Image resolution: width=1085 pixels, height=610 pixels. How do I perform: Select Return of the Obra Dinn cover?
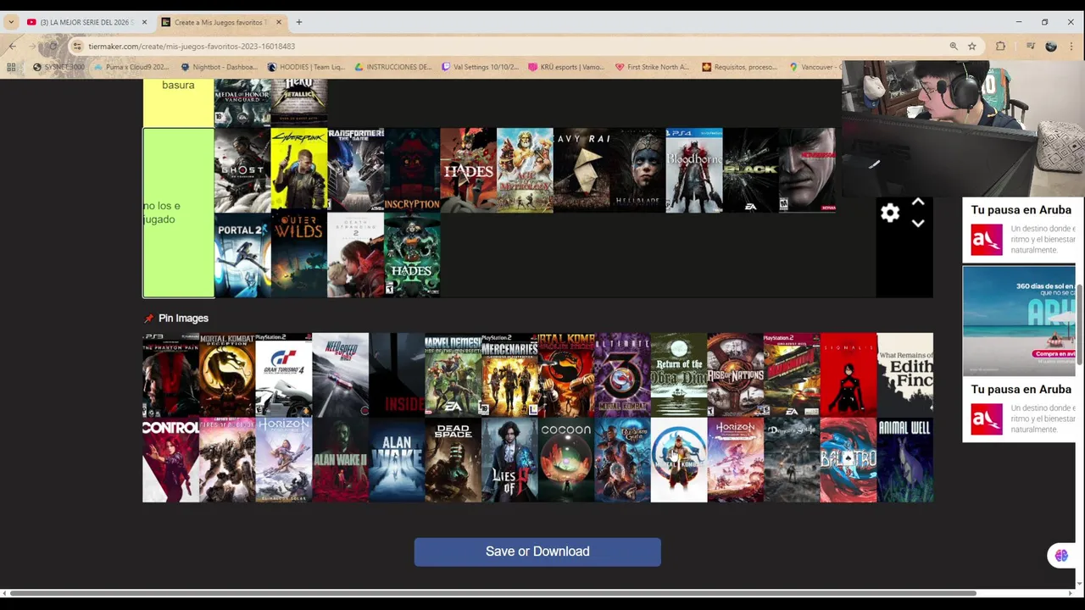[679, 375]
